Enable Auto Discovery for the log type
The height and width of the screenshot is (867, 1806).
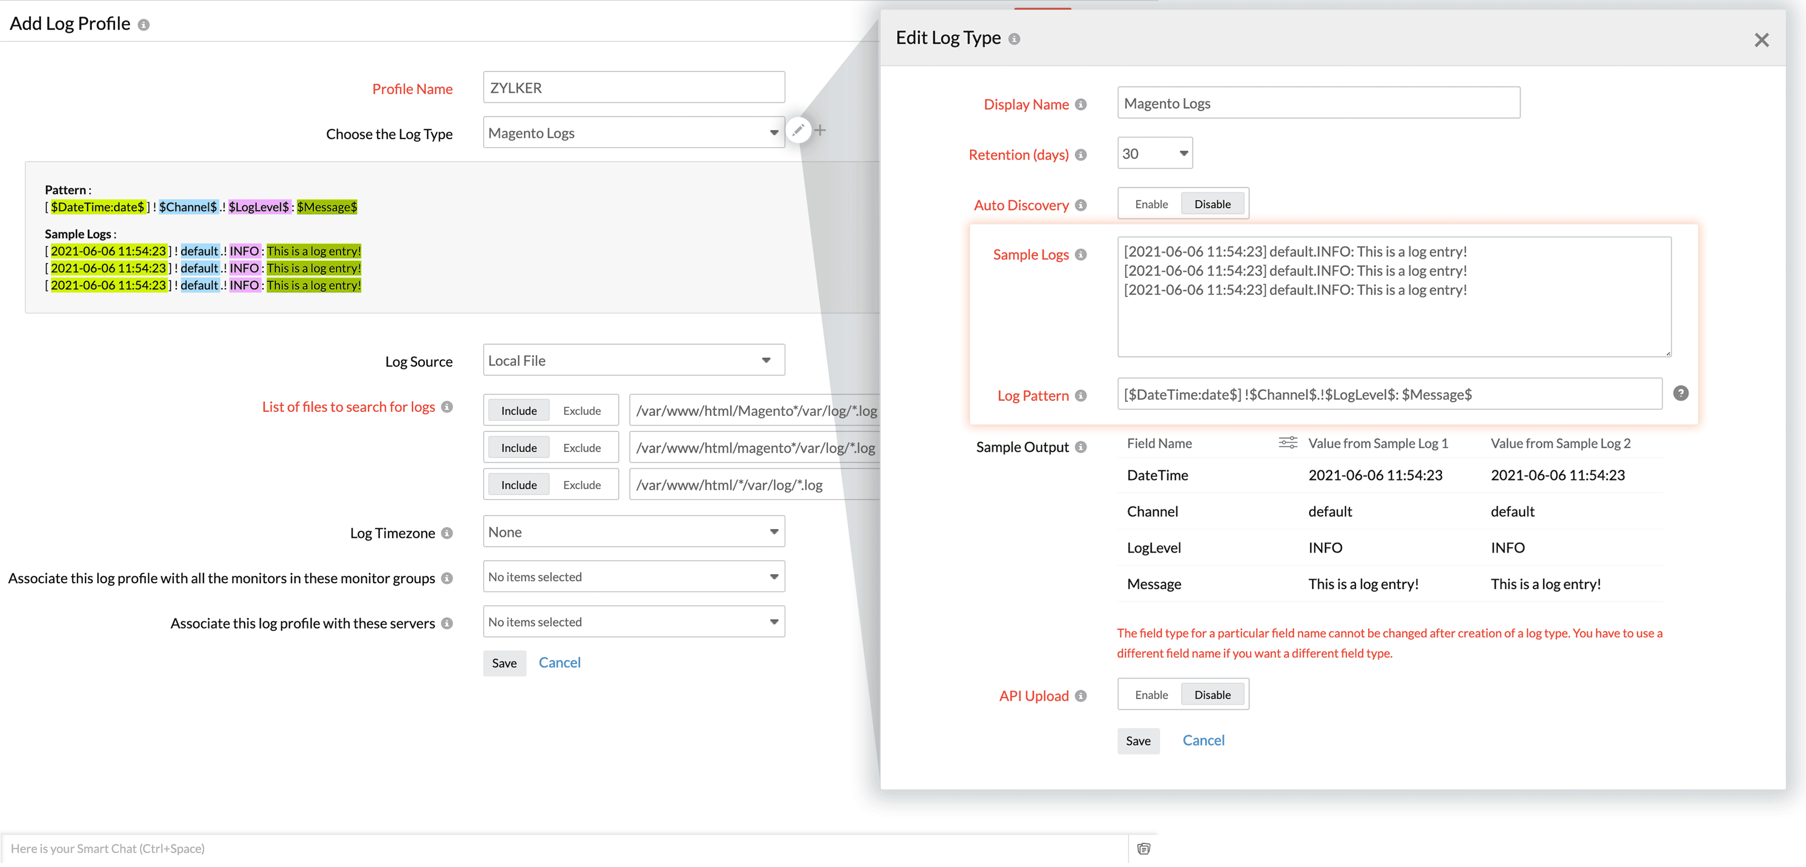coord(1151,203)
